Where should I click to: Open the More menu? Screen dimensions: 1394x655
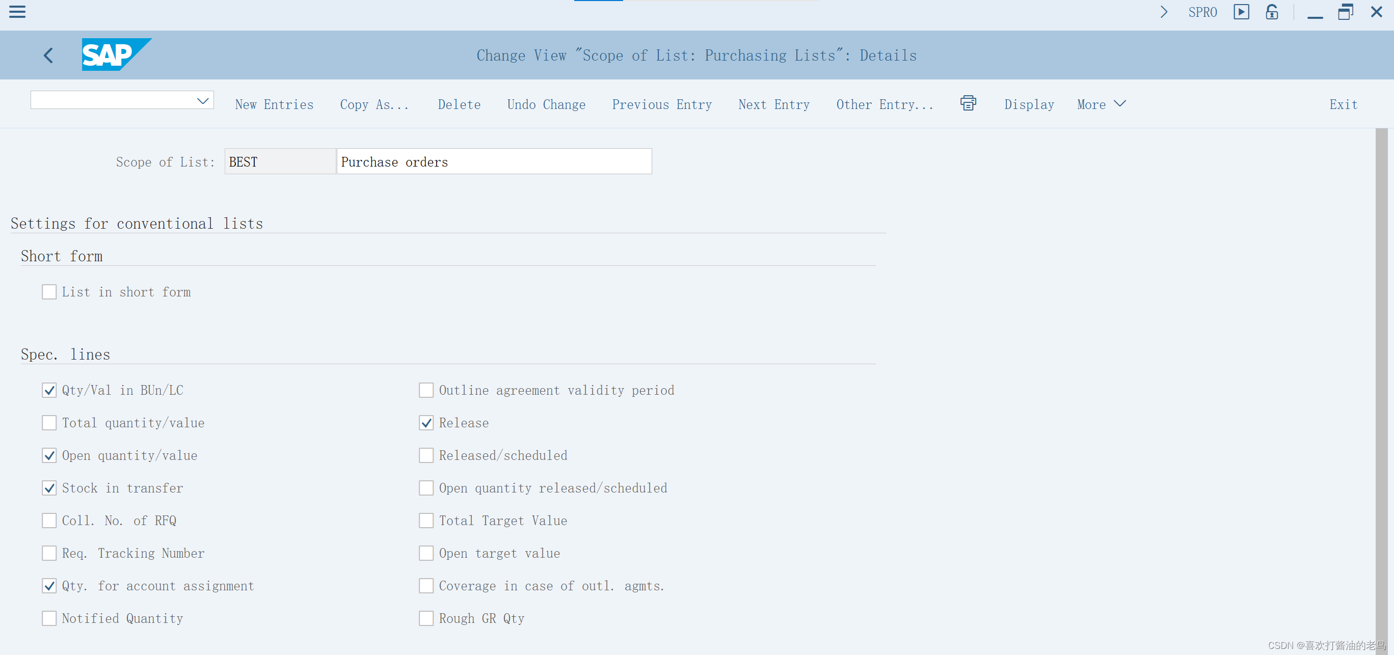(1100, 104)
